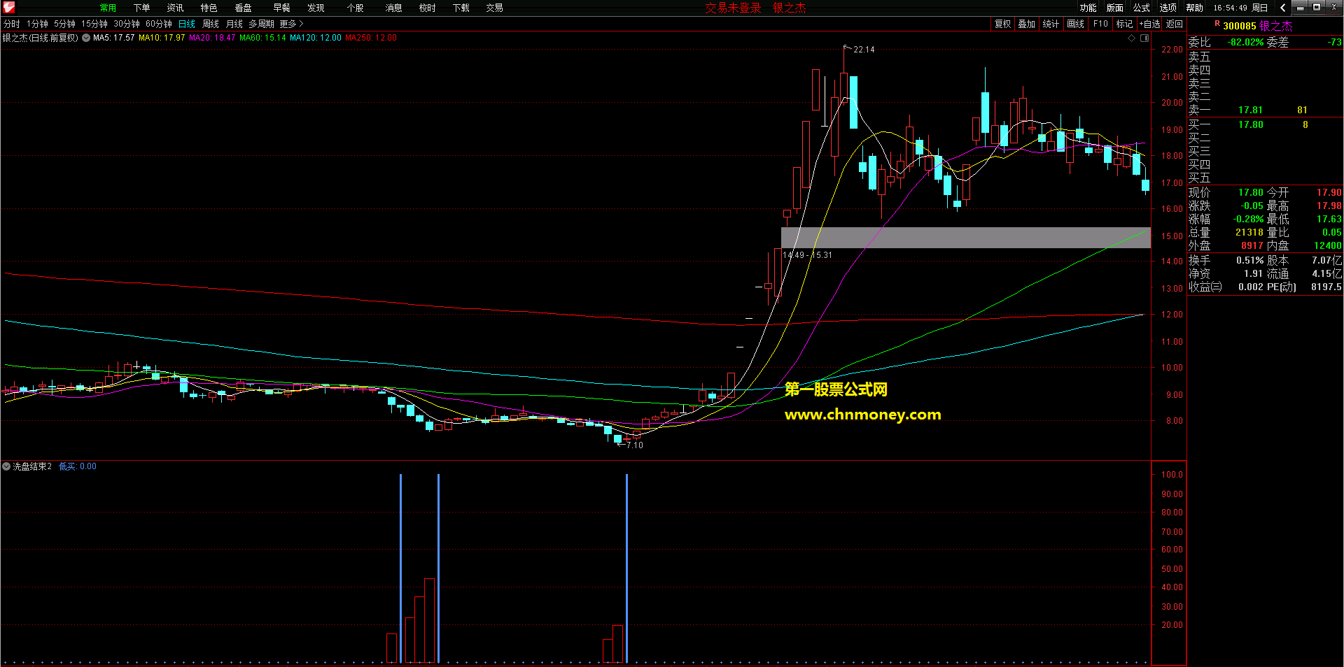Switch to the 周线 weekly tab
Viewport: 1344px width, 667px height.
[211, 24]
